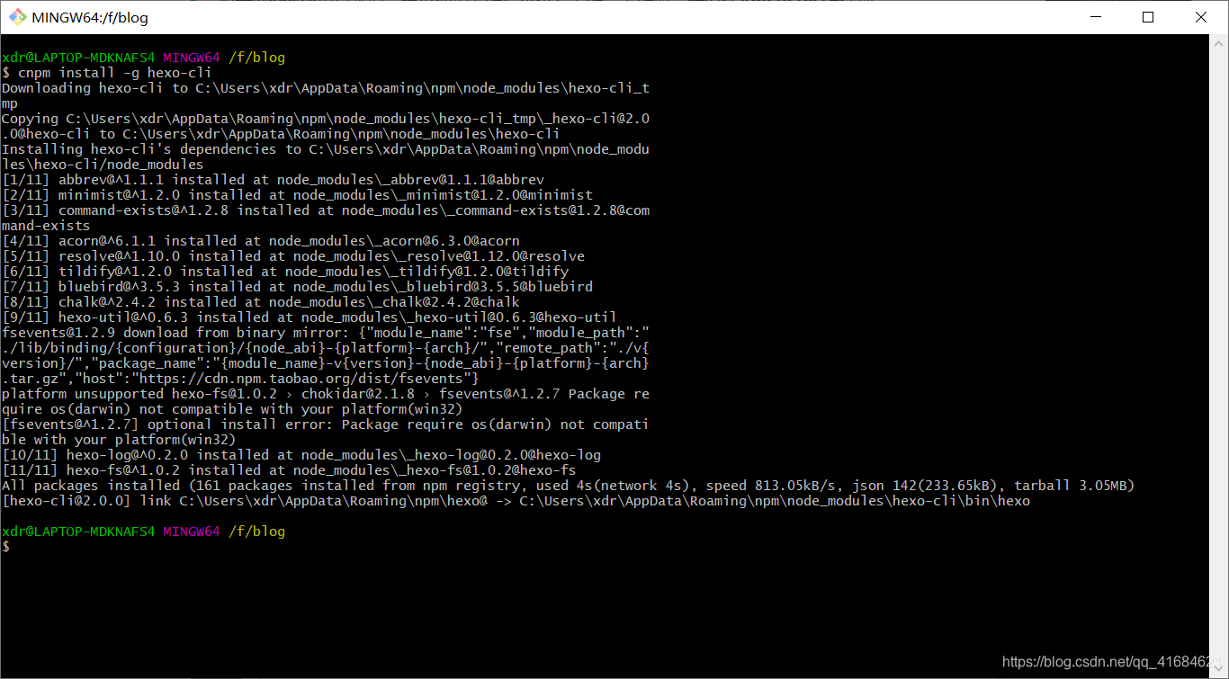This screenshot has width=1229, height=679.
Task: Click the '[hexo-cli@2.0.0] link' line
Action: pos(516,501)
